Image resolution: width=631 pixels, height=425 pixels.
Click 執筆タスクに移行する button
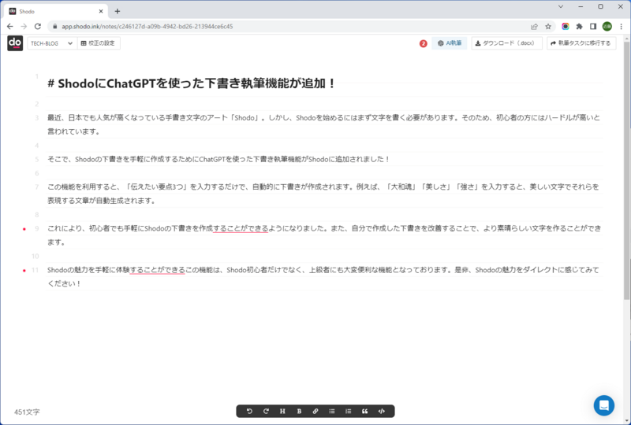coord(581,43)
